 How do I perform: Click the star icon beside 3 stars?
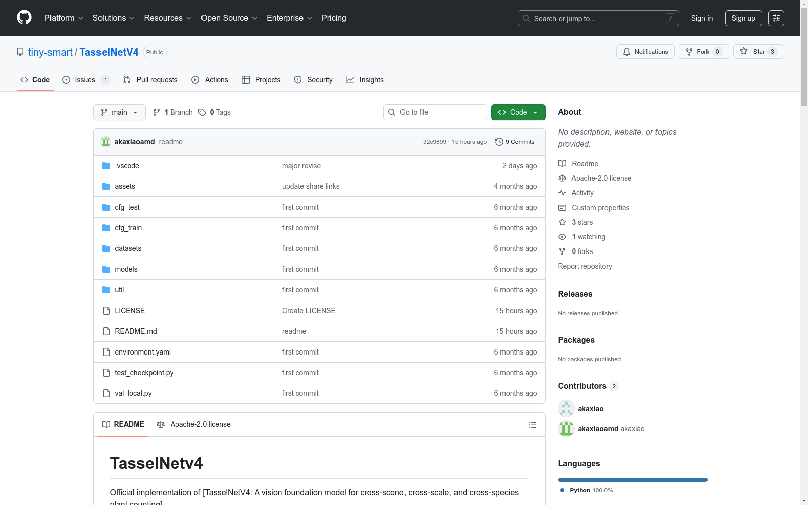[562, 222]
